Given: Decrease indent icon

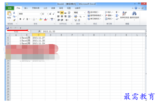Looking at the screenshot, I should (x=58, y=20).
